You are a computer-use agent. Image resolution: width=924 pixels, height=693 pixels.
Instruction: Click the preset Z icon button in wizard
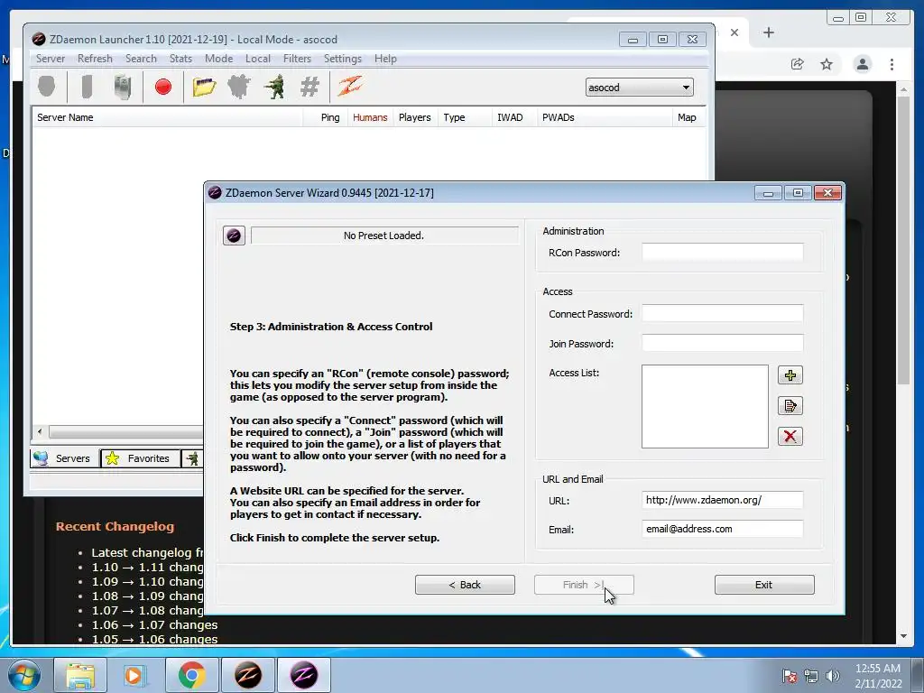coord(234,236)
